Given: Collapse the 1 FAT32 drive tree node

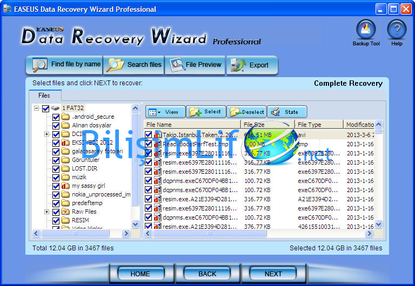Looking at the screenshot, I should click(37, 108).
